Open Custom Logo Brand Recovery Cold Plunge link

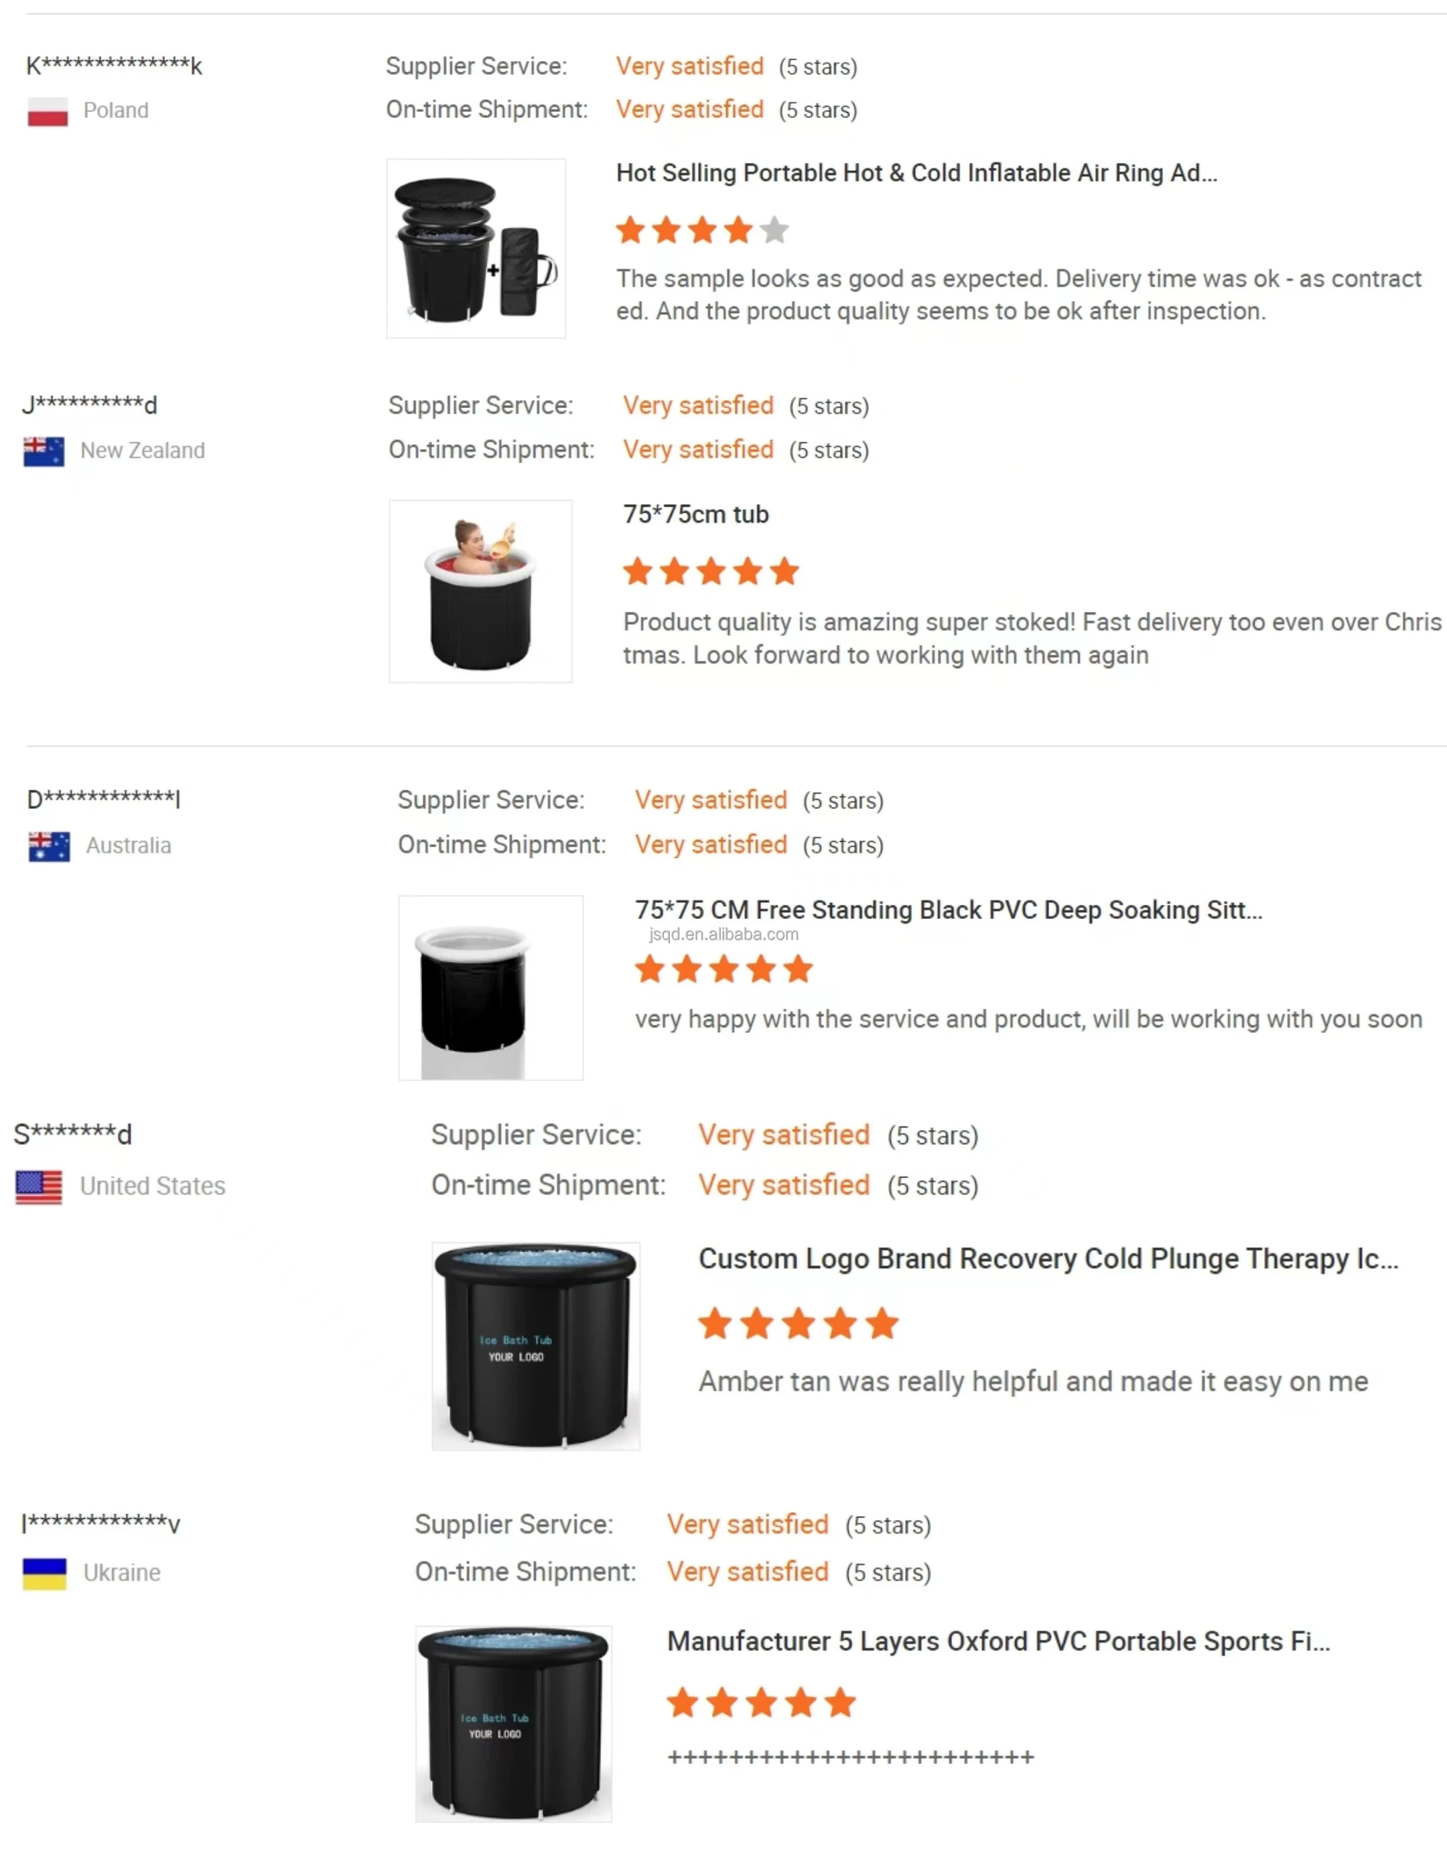[1048, 1259]
